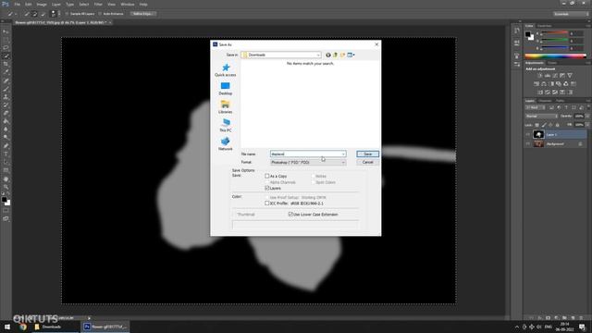592x333 pixels.
Task: Expand the Save in folder dropdown
Action: click(x=318, y=55)
